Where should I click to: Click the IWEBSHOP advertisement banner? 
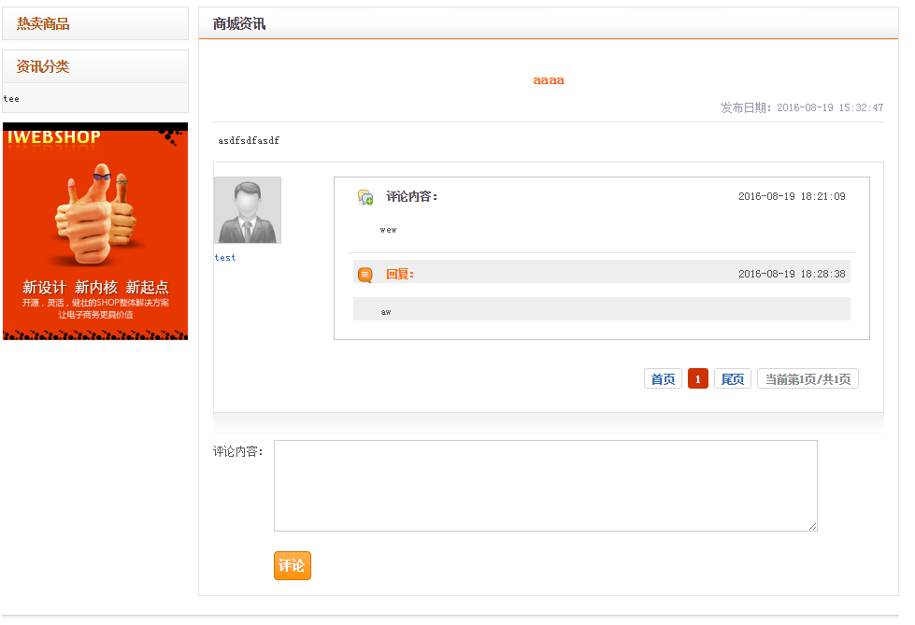point(95,231)
